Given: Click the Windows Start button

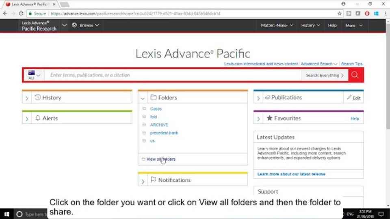Looking at the screenshot, I should pyautogui.click(x=7, y=214).
